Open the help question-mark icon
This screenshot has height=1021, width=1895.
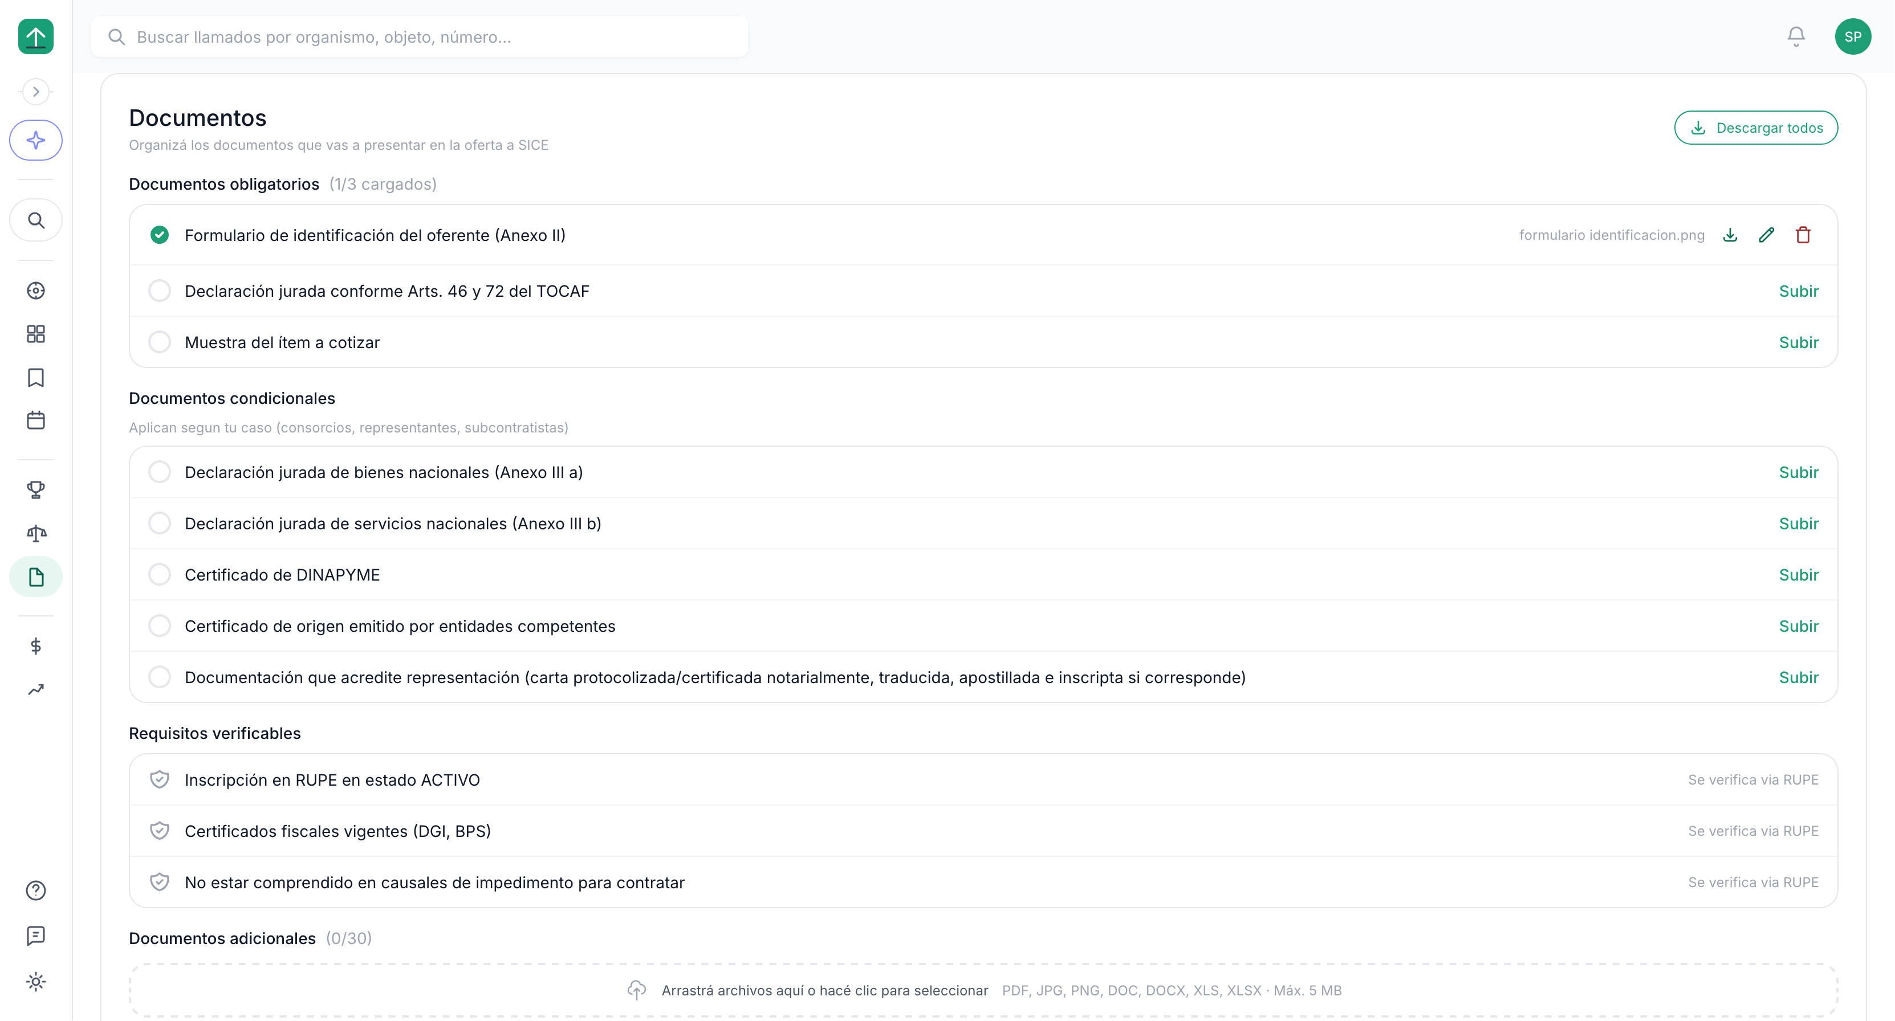click(35, 890)
